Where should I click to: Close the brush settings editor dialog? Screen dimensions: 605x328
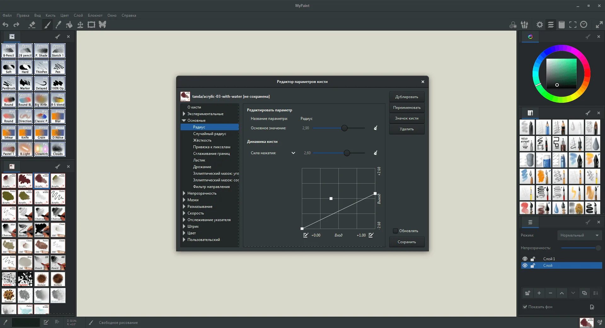(x=423, y=82)
